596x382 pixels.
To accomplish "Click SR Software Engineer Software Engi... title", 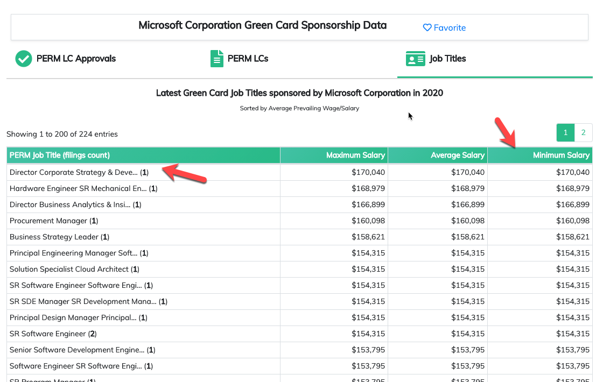I will pyautogui.click(x=81, y=285).
